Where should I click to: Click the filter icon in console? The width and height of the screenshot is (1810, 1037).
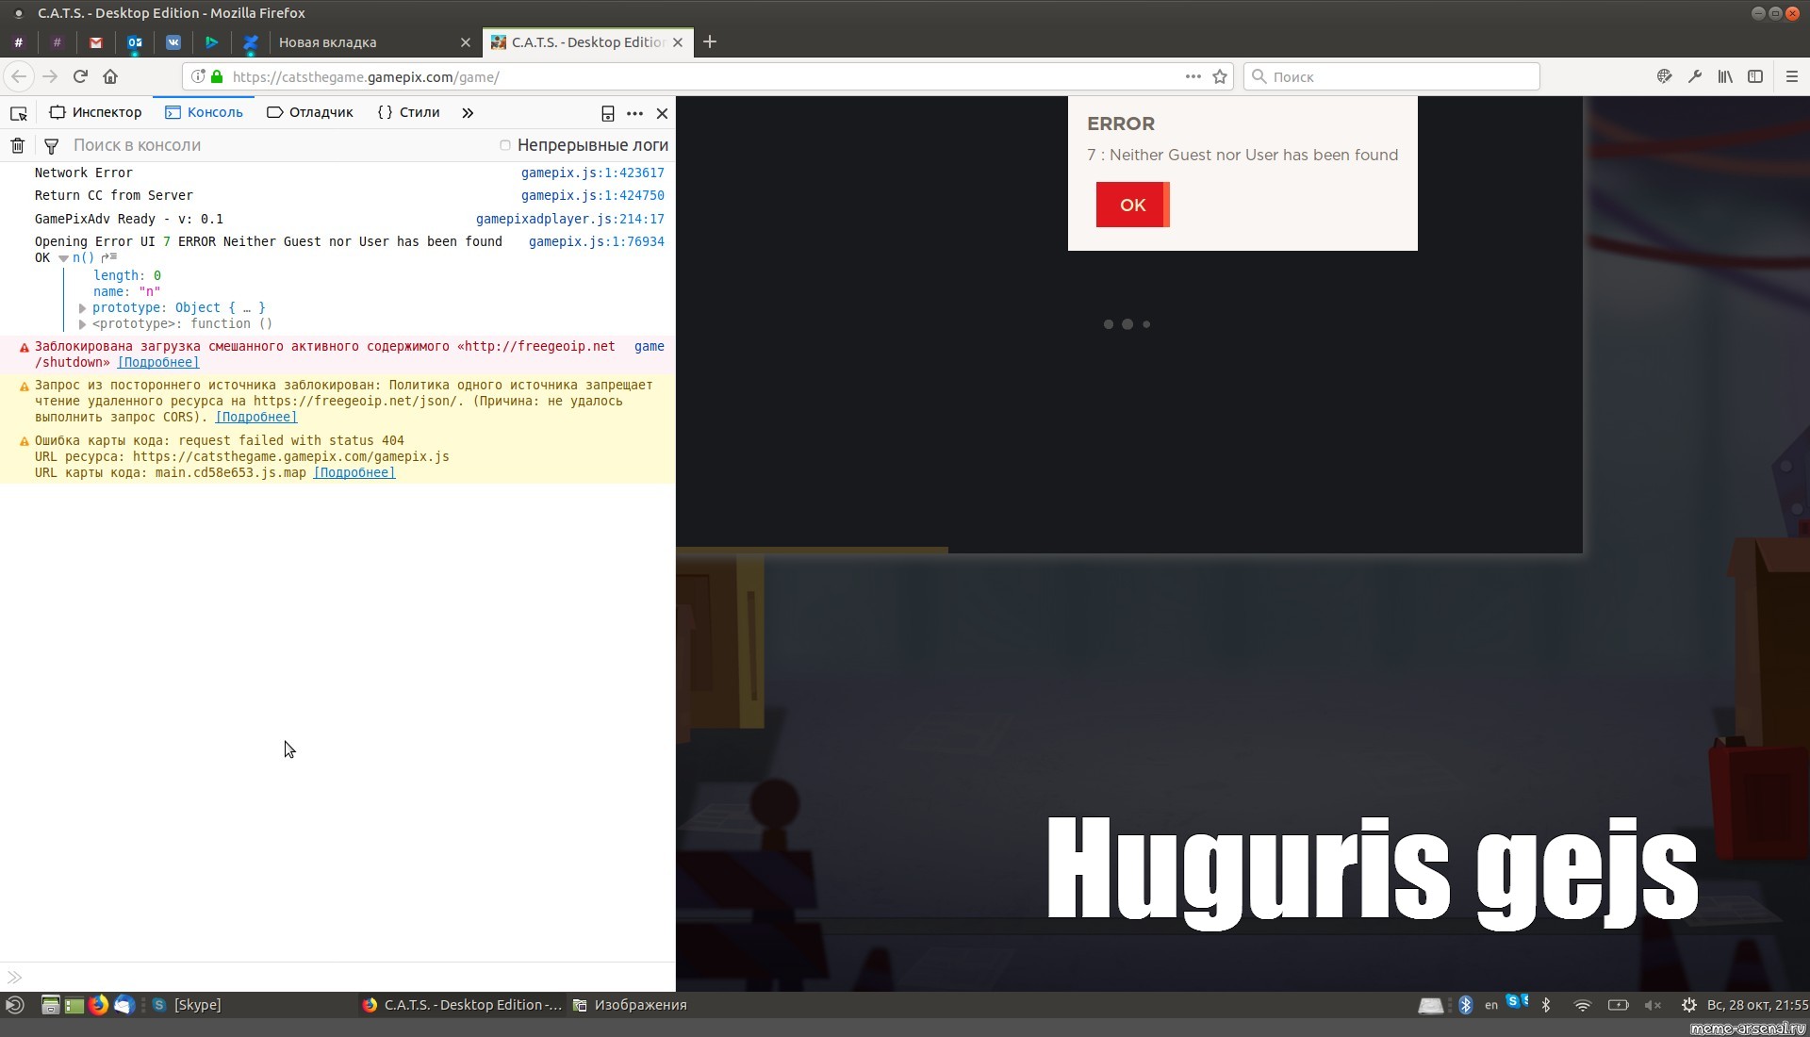tap(50, 144)
